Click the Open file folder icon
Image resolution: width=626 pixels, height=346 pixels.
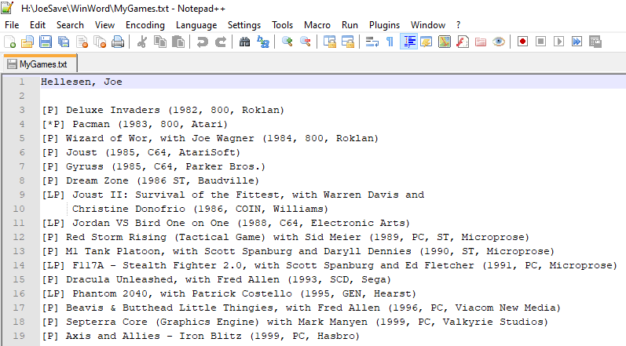pyautogui.click(x=27, y=42)
